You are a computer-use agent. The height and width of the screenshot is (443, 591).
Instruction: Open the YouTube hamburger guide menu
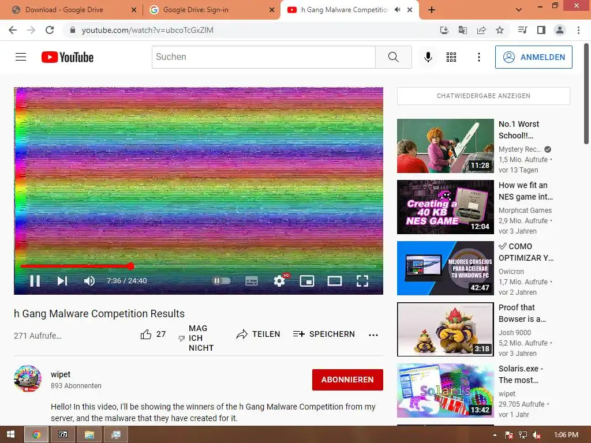pyautogui.click(x=21, y=57)
